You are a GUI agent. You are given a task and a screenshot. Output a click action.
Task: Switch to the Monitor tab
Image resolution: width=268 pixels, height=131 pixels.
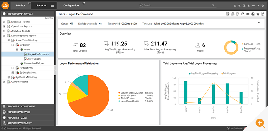pyautogui.click(x=21, y=6)
